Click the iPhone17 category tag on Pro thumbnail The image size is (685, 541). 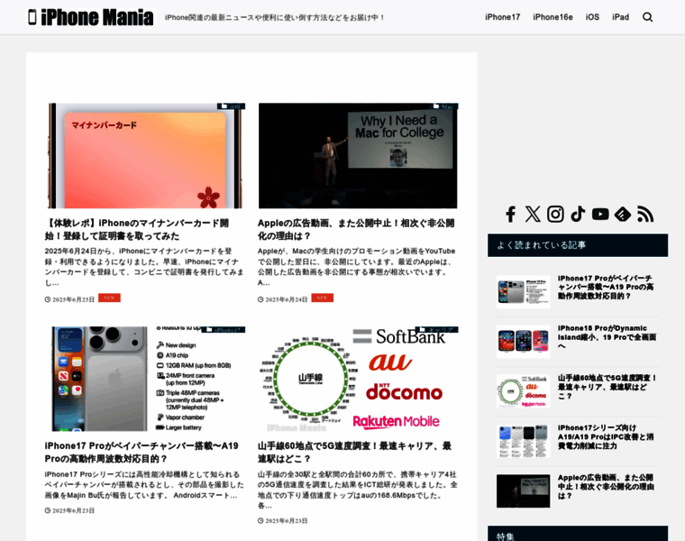click(x=224, y=329)
